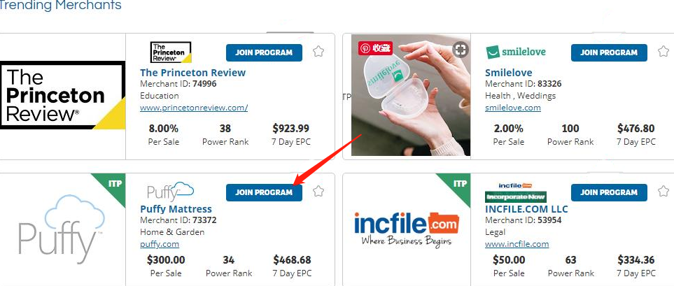674x286 pixels.
Task: Mark INCFILE.COM LLC as favorite star
Action: coord(664,191)
